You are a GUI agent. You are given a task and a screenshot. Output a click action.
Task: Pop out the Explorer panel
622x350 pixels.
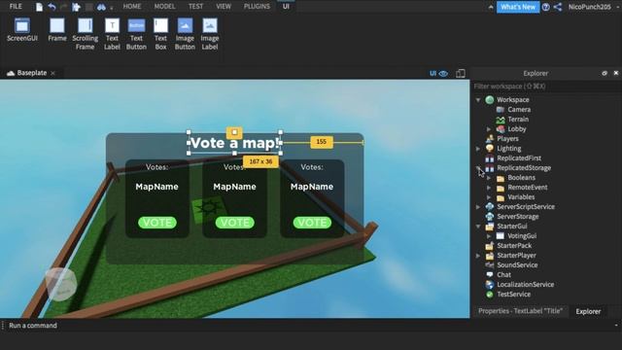pos(605,73)
